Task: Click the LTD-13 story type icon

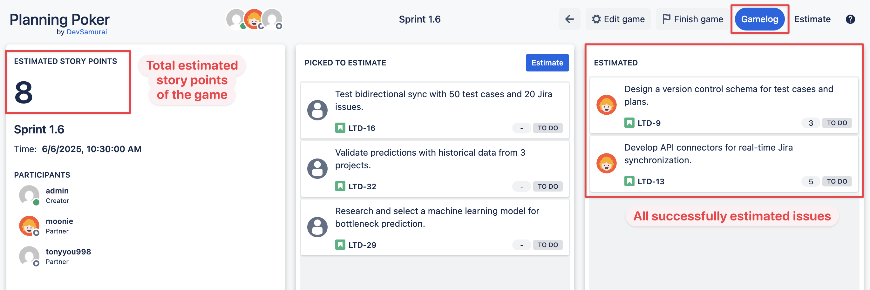Action: click(x=629, y=181)
